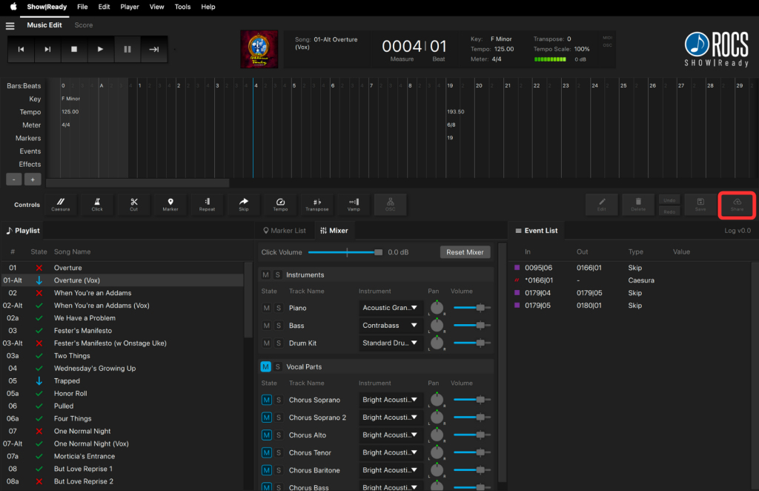Click the Transpose tool icon
This screenshot has width=759, height=491.
click(317, 204)
